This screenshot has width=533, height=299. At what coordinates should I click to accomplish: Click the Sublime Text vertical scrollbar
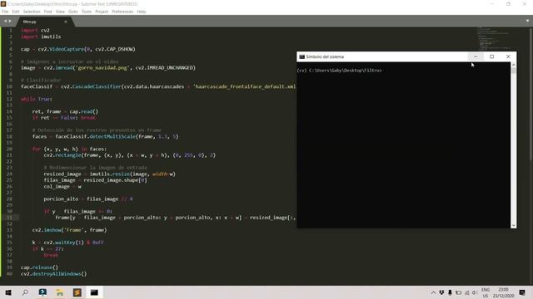click(531, 93)
